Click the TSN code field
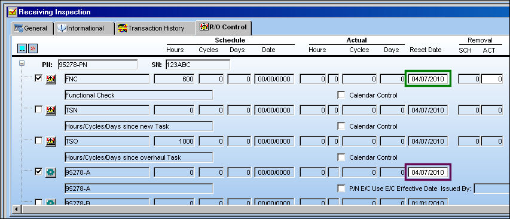 tap(107, 110)
